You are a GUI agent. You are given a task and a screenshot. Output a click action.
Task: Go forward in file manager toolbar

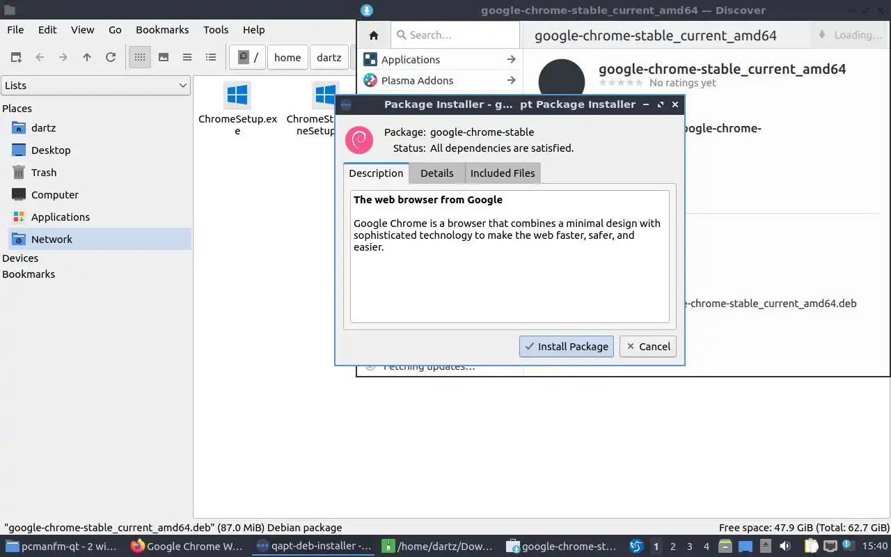(x=63, y=57)
